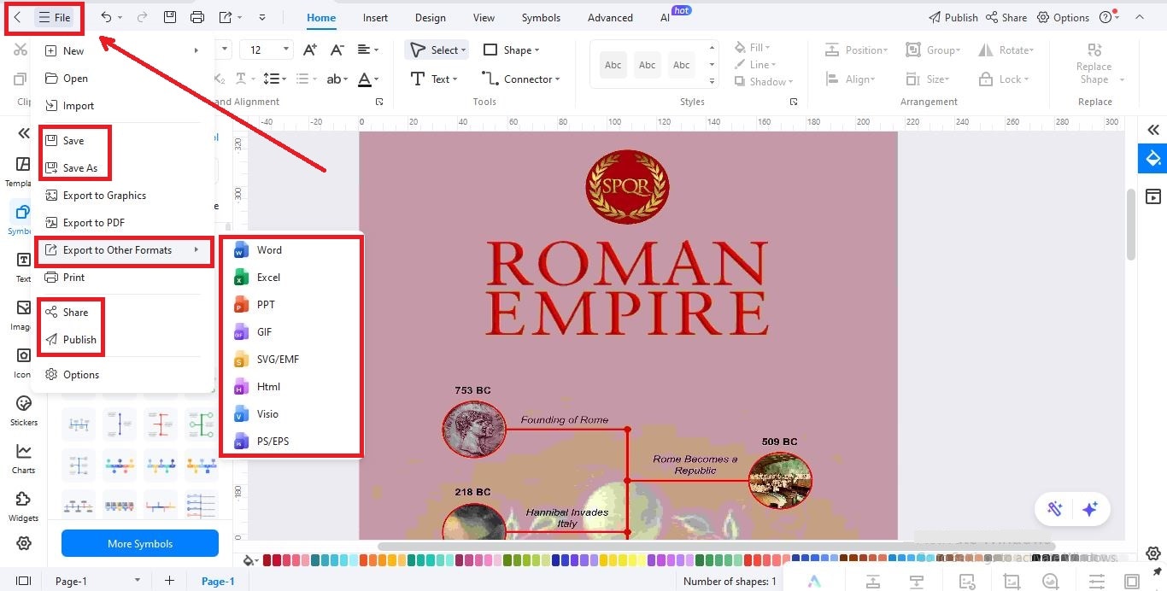Click the settings gear at the bottom of the left sidebar
The image size is (1167, 591).
(x=24, y=543)
